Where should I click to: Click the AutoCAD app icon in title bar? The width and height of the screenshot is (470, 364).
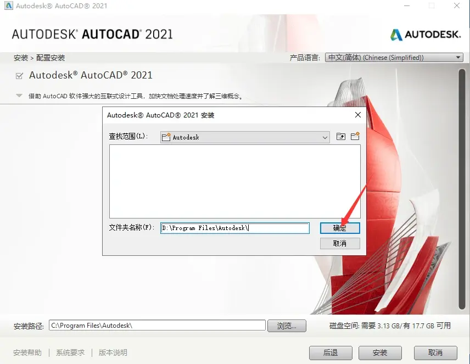pyautogui.click(x=9, y=5)
